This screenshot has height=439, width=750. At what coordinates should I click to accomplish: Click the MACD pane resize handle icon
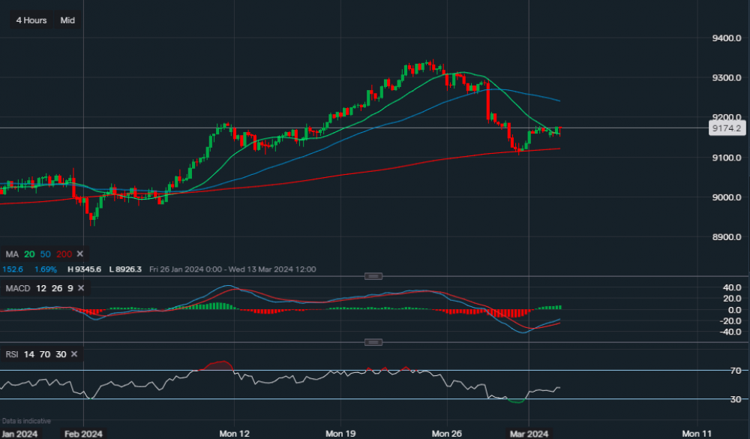pyautogui.click(x=373, y=276)
